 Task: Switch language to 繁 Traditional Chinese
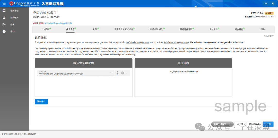coord(273,4)
